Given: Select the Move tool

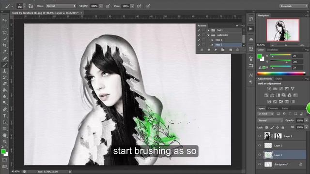Looking at the screenshot, I should [x=4, y=20].
